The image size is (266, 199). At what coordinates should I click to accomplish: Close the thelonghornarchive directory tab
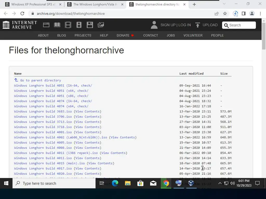coord(184,4)
